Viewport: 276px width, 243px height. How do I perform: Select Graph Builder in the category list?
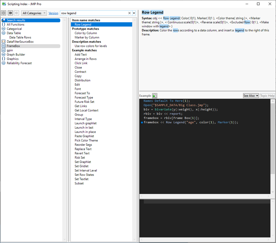click(16, 55)
